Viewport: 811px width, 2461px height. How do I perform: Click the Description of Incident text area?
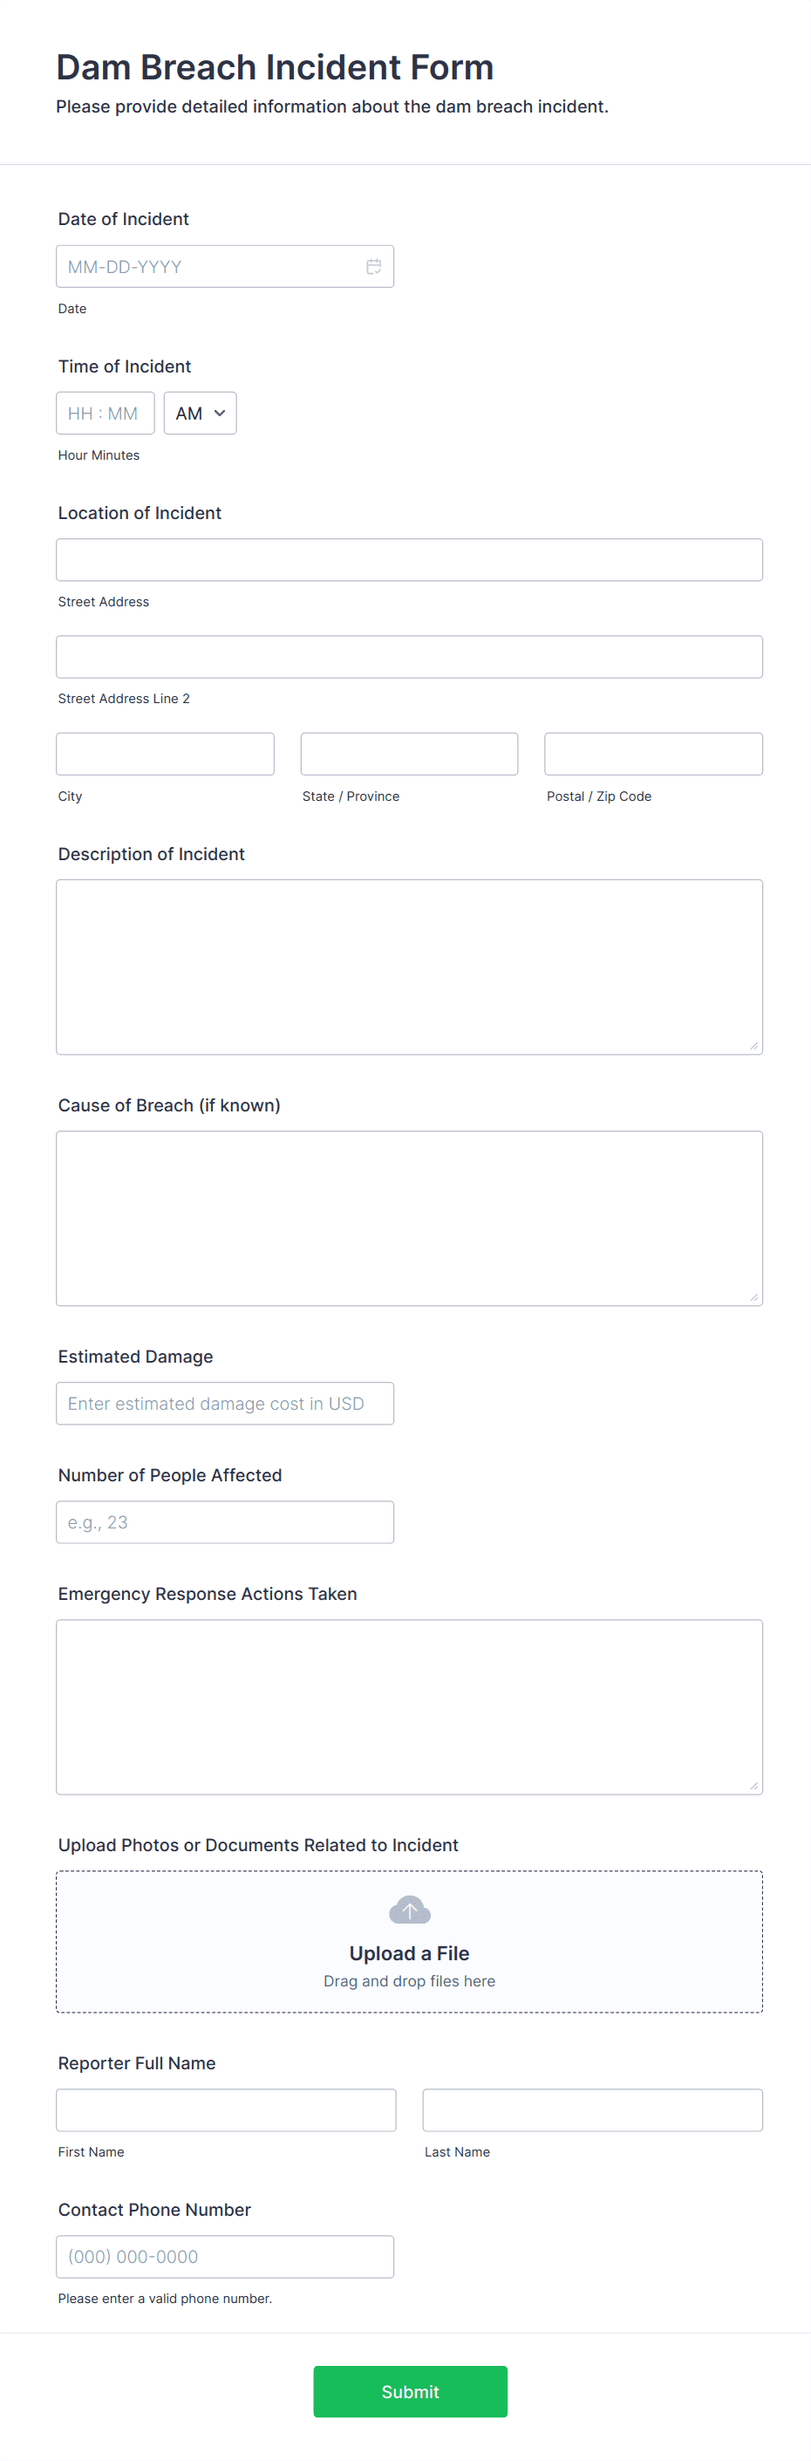click(409, 965)
